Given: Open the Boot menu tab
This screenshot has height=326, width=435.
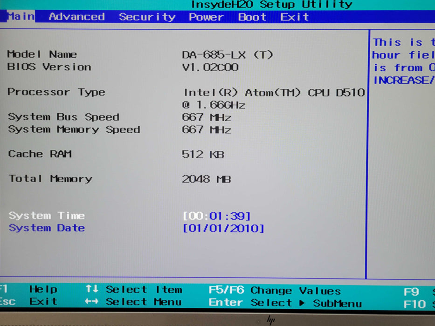Looking at the screenshot, I should [x=252, y=17].
